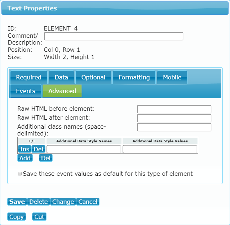Focus the Raw HTML after element field
The height and width of the screenshot is (225, 230).
pos(174,118)
